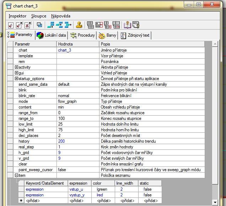Click the Popis column header
The height and width of the screenshot is (206, 226).
pyautogui.click(x=152, y=44)
